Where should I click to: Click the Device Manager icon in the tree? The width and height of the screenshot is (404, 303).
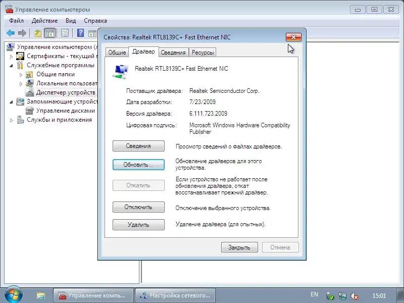pyautogui.click(x=30, y=92)
